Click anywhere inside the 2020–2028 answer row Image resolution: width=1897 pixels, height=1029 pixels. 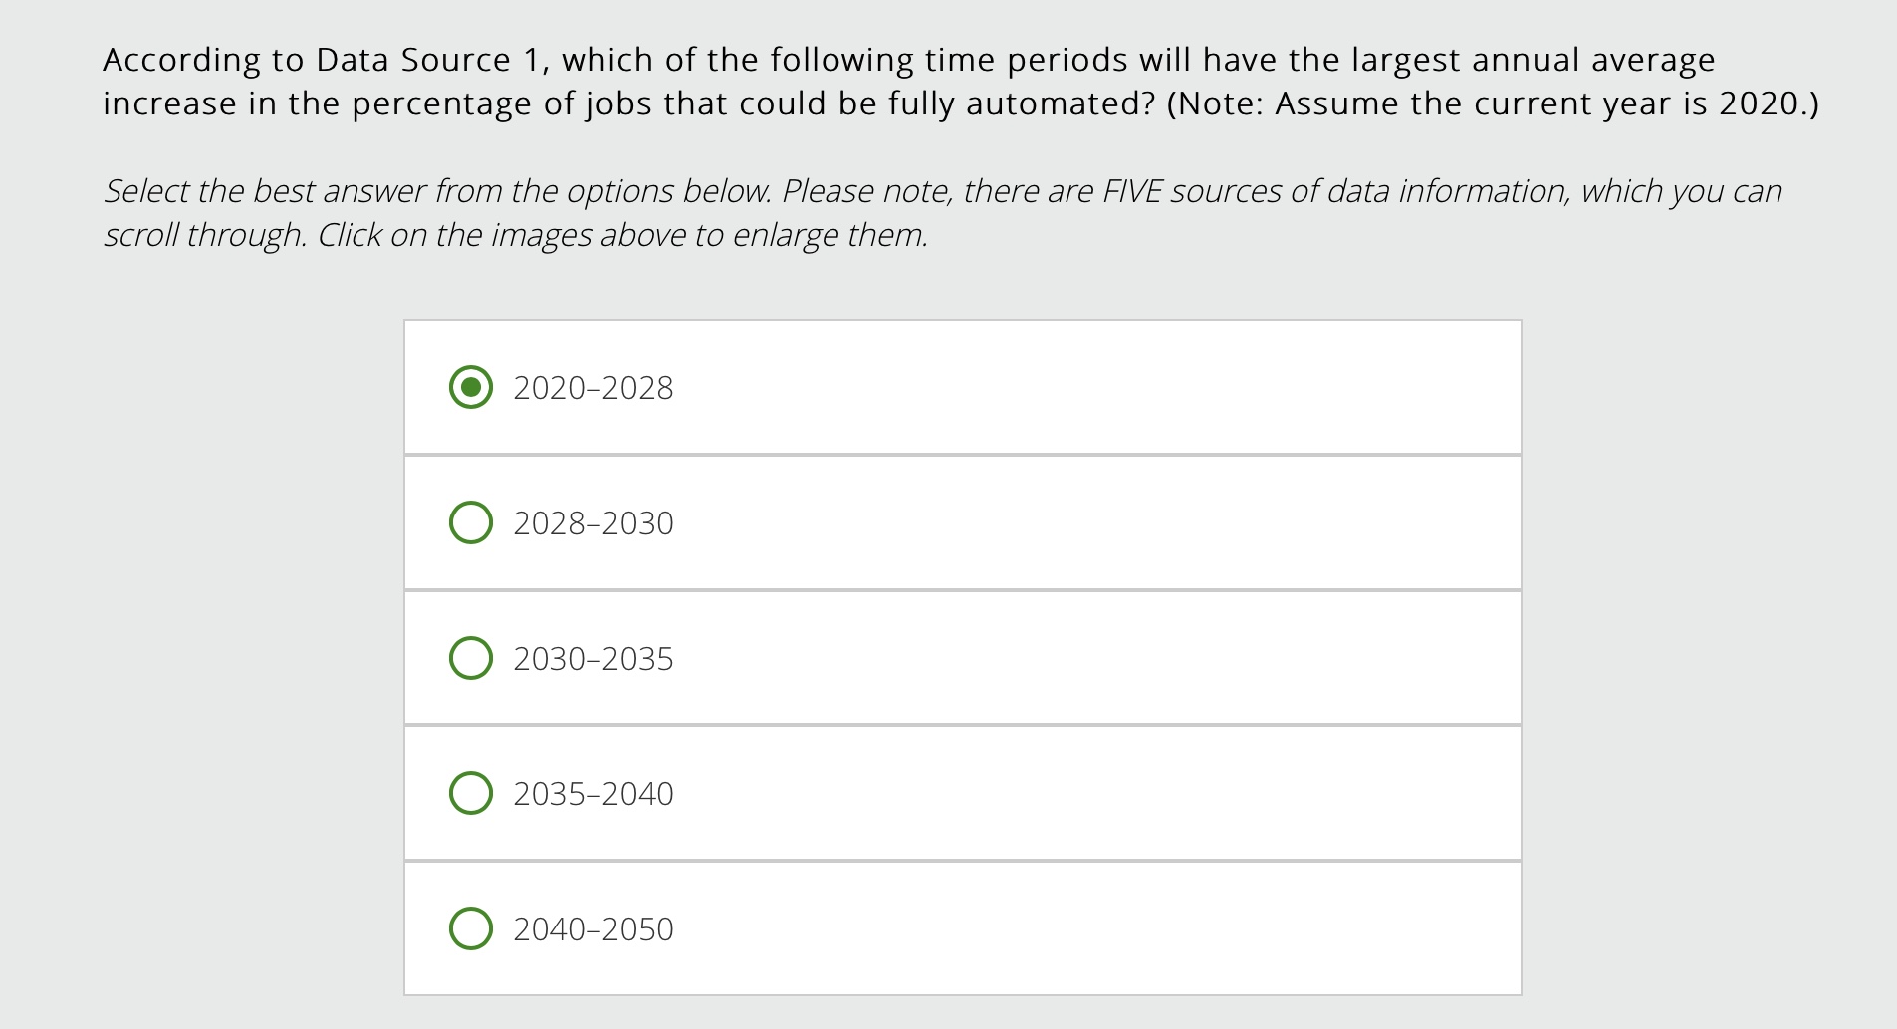click(x=962, y=386)
